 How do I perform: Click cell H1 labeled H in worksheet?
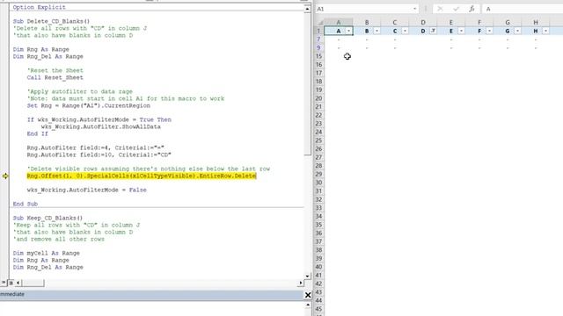(536, 32)
